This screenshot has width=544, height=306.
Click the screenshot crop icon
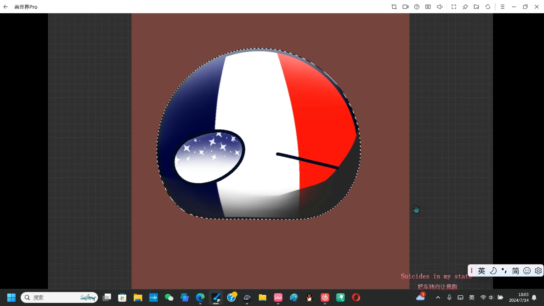(x=394, y=7)
